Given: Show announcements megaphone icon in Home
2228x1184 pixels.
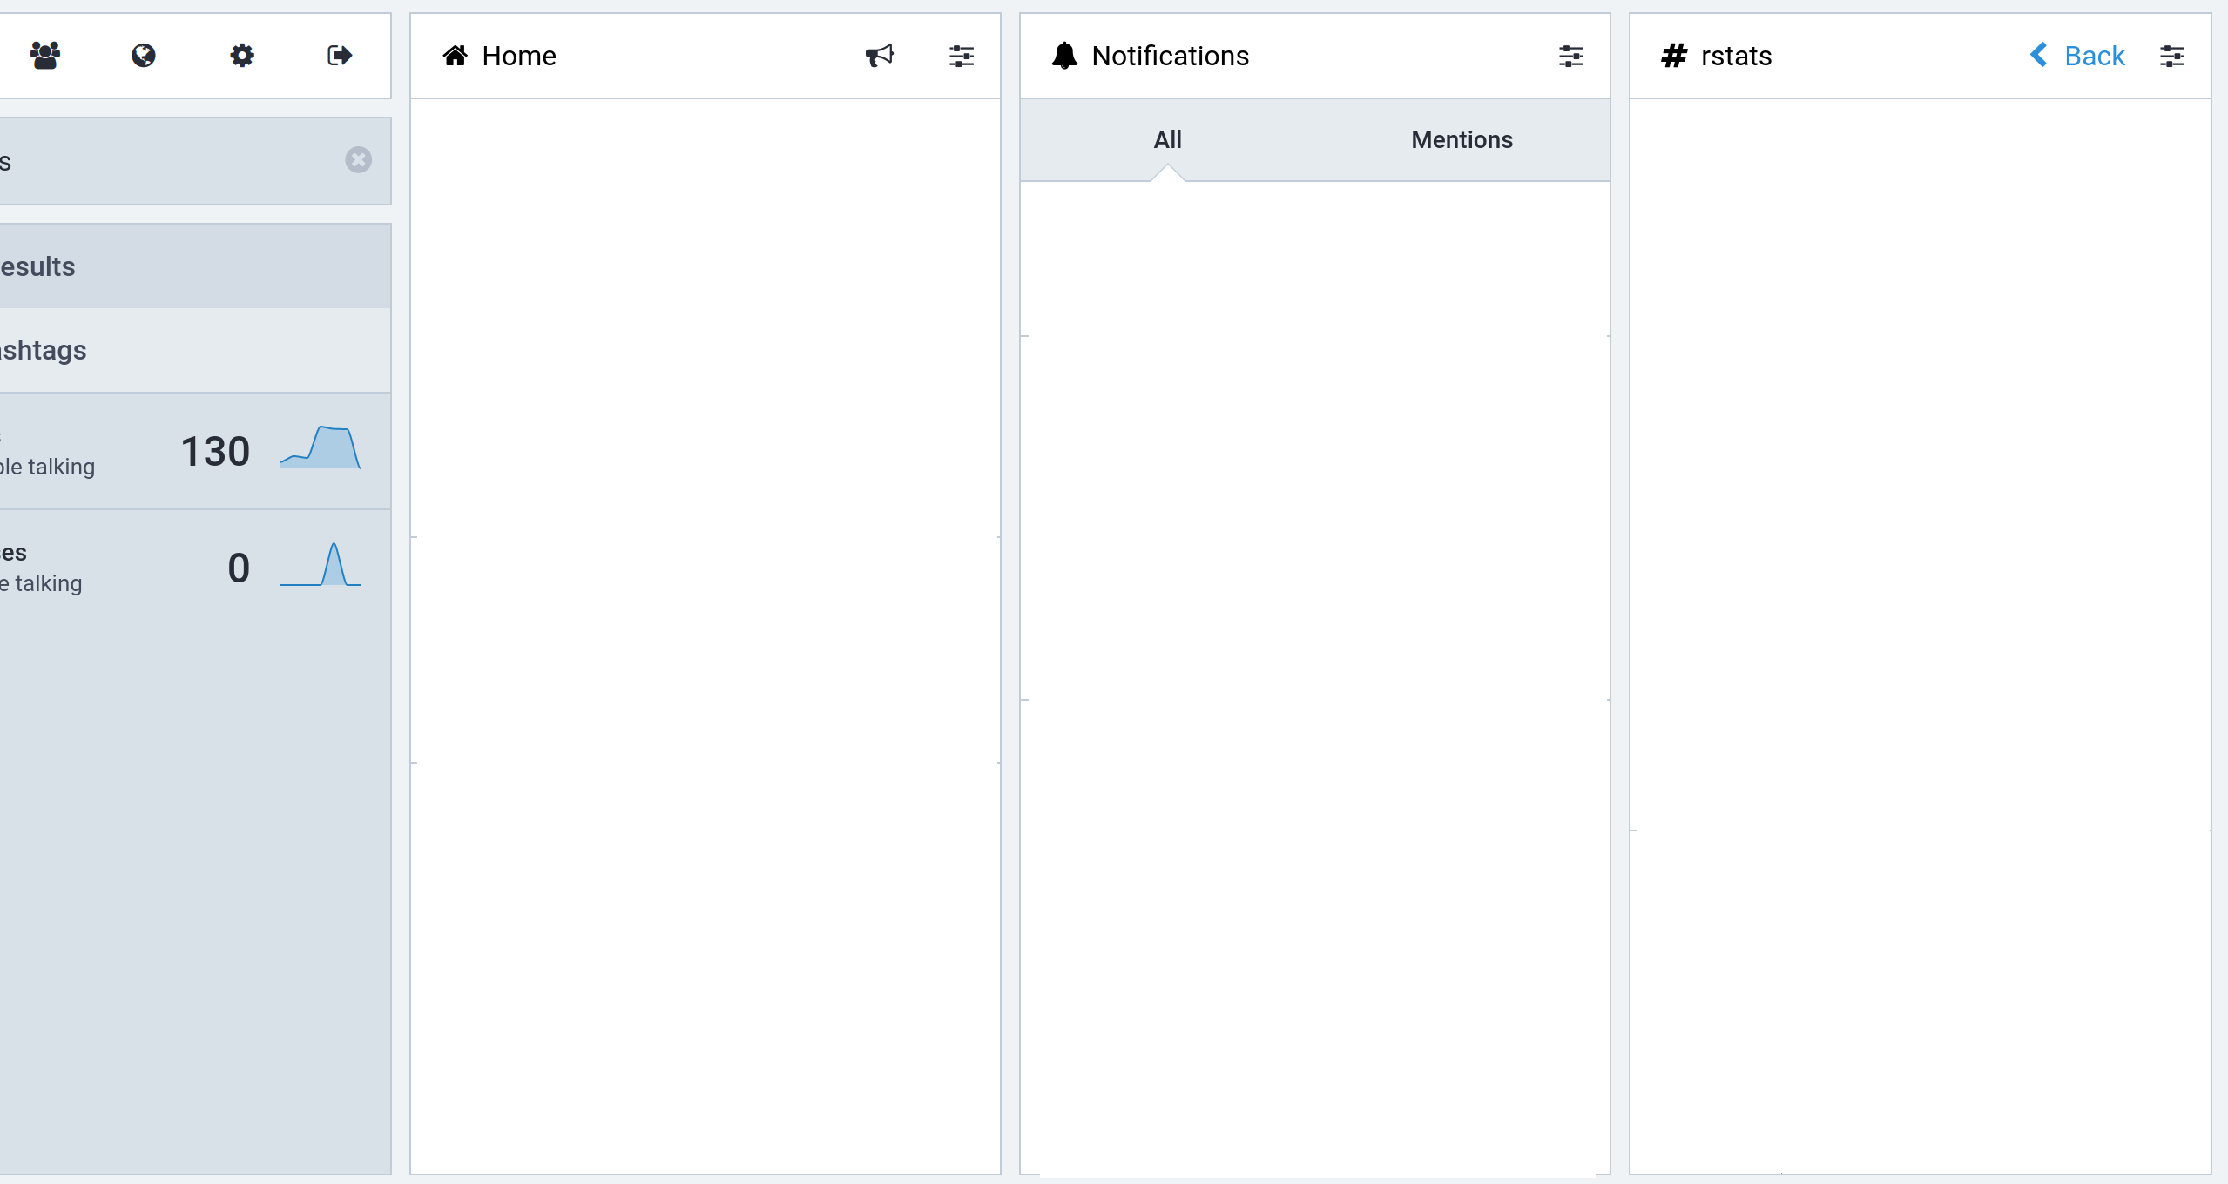Looking at the screenshot, I should (880, 56).
